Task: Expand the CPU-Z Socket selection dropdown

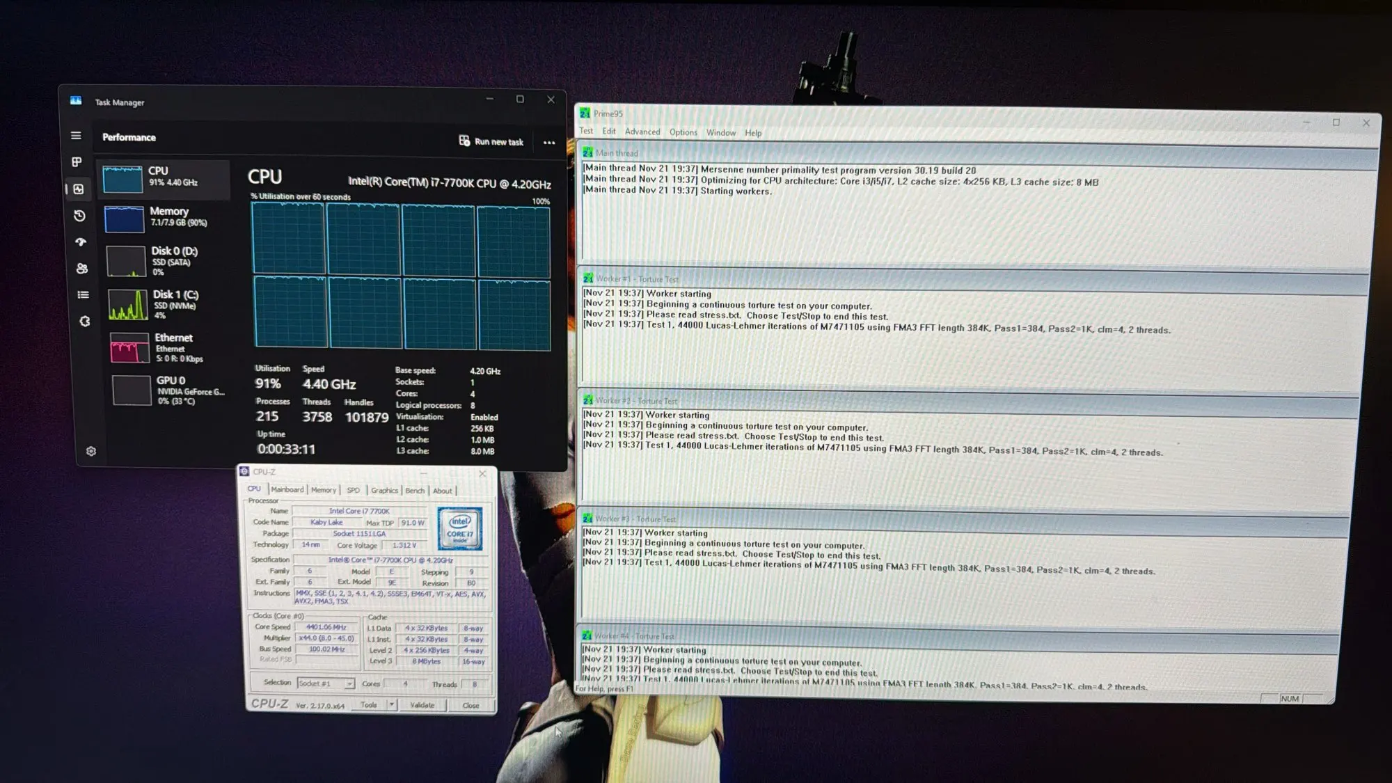Action: 349,683
